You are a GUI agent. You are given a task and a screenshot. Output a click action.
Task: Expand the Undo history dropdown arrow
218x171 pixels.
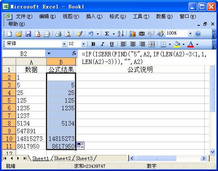(x=98, y=34)
